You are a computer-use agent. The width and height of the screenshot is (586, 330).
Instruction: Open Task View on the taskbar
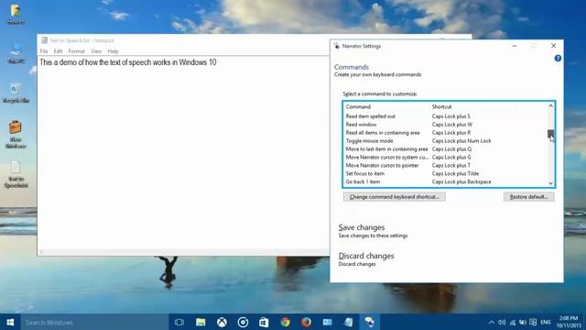point(179,322)
